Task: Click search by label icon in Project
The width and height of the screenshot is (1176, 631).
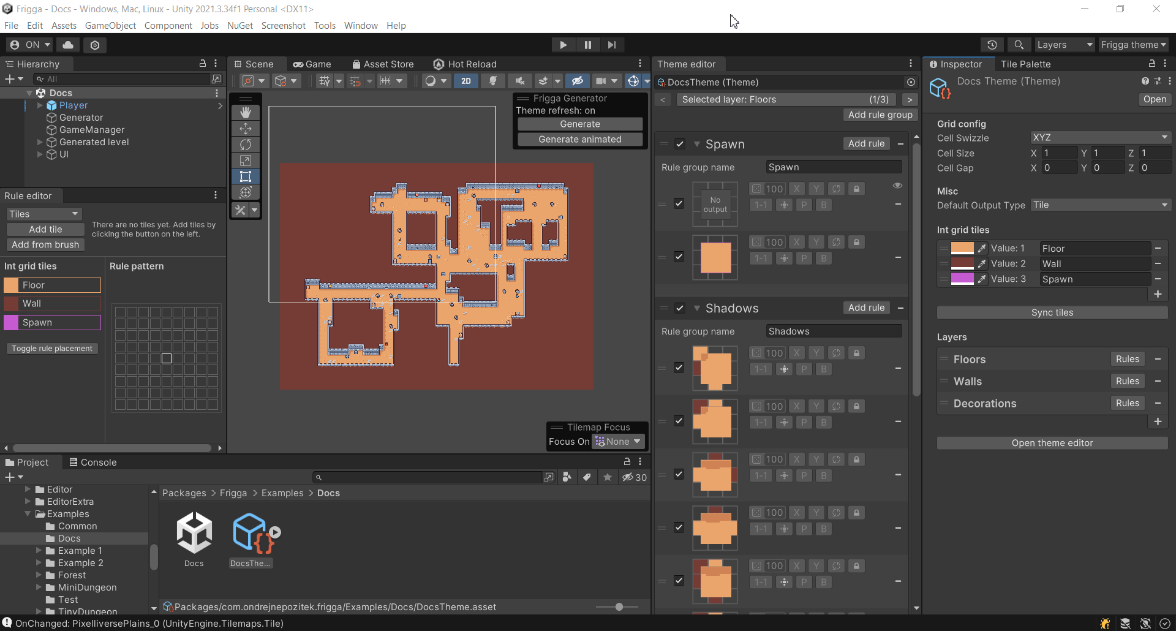Action: point(587,477)
